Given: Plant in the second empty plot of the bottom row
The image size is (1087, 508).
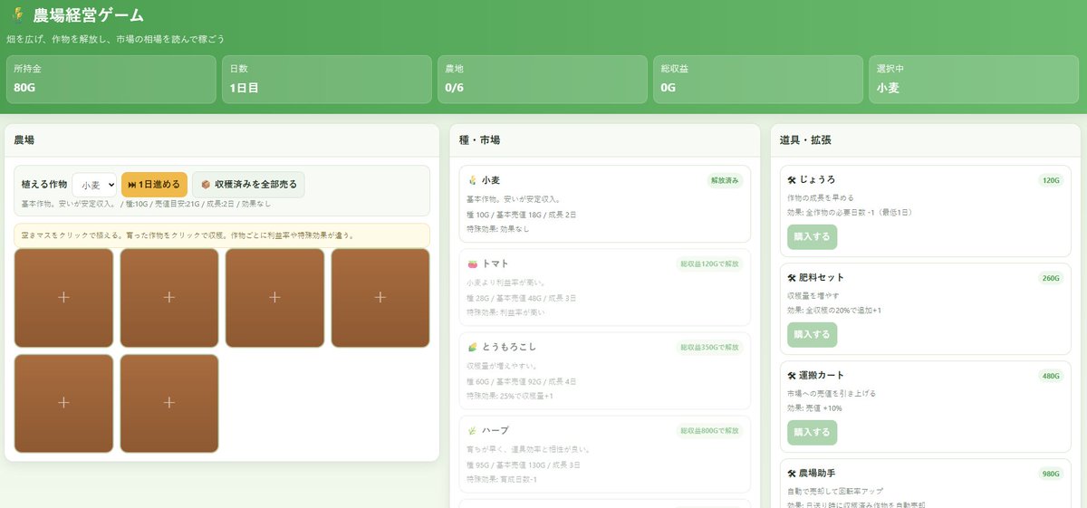Looking at the screenshot, I should click(x=169, y=403).
